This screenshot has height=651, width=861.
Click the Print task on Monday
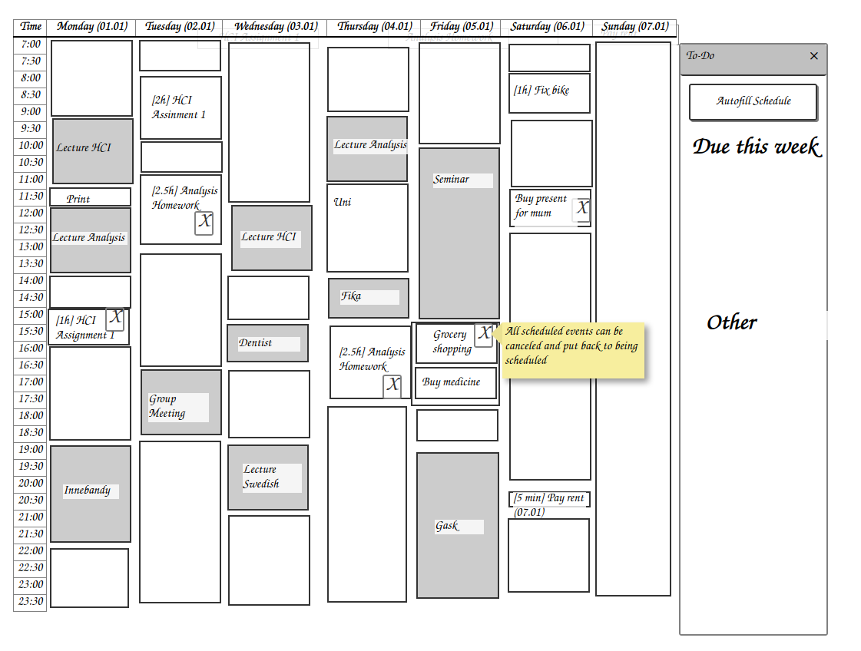pyautogui.click(x=90, y=198)
